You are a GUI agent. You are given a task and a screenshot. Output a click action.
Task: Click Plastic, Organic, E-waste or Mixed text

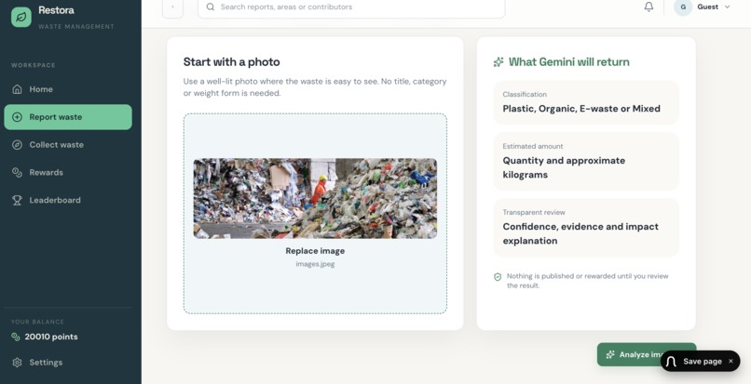(x=581, y=109)
